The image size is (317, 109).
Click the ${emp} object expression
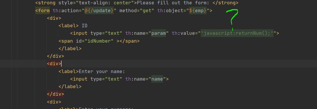(x=198, y=10)
